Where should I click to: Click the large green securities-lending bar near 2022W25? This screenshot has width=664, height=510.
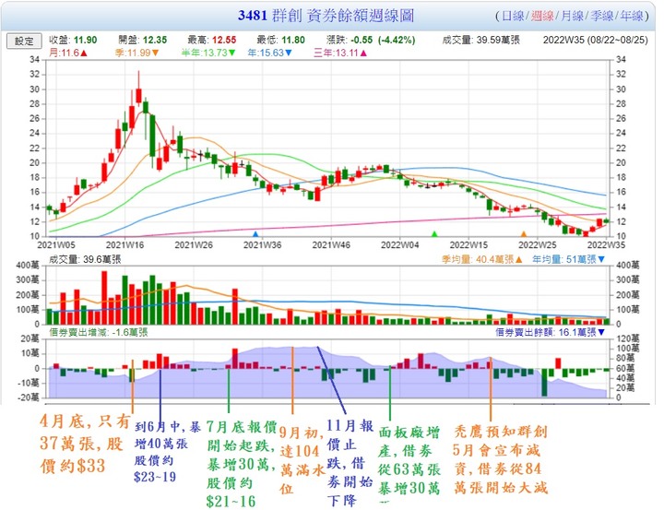coord(544,383)
